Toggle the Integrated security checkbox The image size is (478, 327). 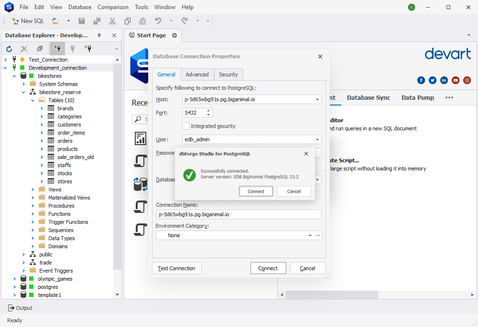pos(185,126)
